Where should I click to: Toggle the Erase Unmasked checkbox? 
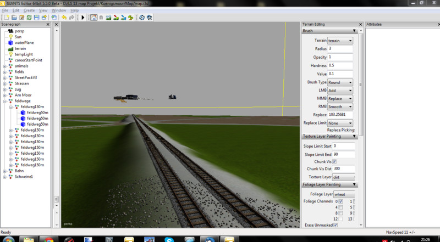click(x=335, y=225)
